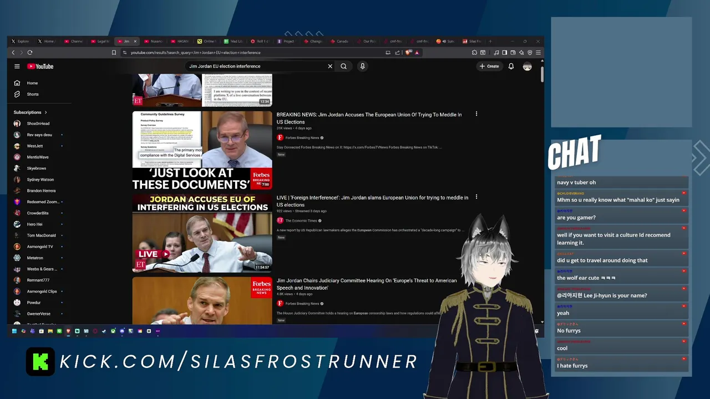Open the Brave Wallet icon

[513, 53]
